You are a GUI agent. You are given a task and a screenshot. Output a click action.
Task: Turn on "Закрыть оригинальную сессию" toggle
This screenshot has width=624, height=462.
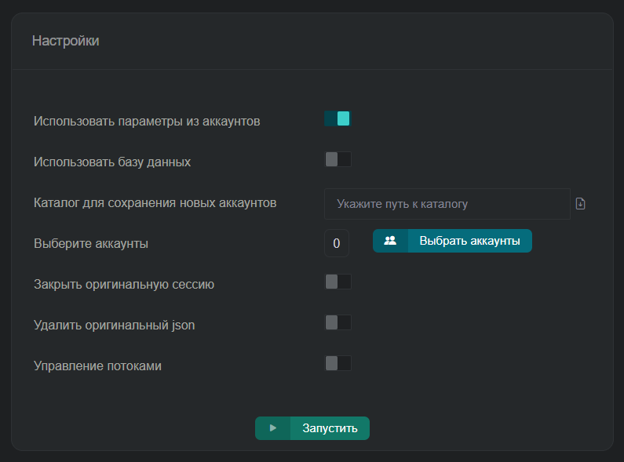(338, 282)
